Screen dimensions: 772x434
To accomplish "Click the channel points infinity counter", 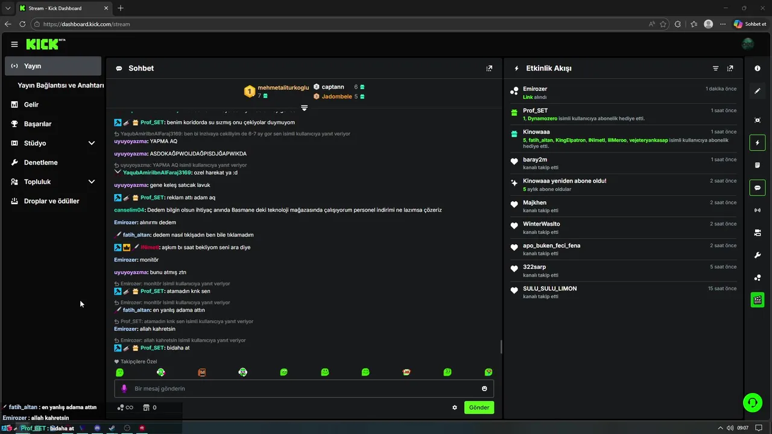I will click(x=125, y=407).
